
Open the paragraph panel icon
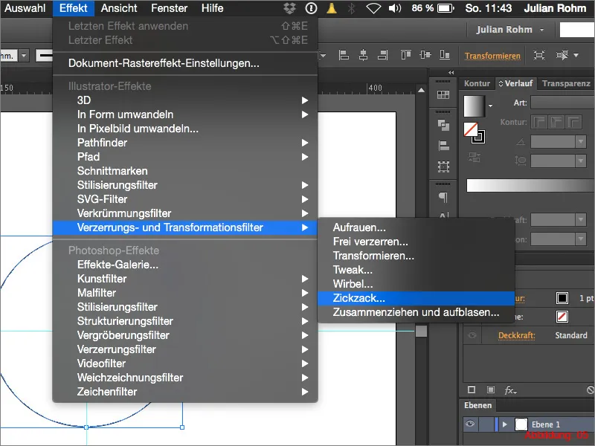(443, 197)
